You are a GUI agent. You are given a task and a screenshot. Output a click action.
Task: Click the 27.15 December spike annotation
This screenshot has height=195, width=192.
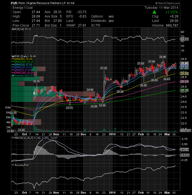click(104, 68)
